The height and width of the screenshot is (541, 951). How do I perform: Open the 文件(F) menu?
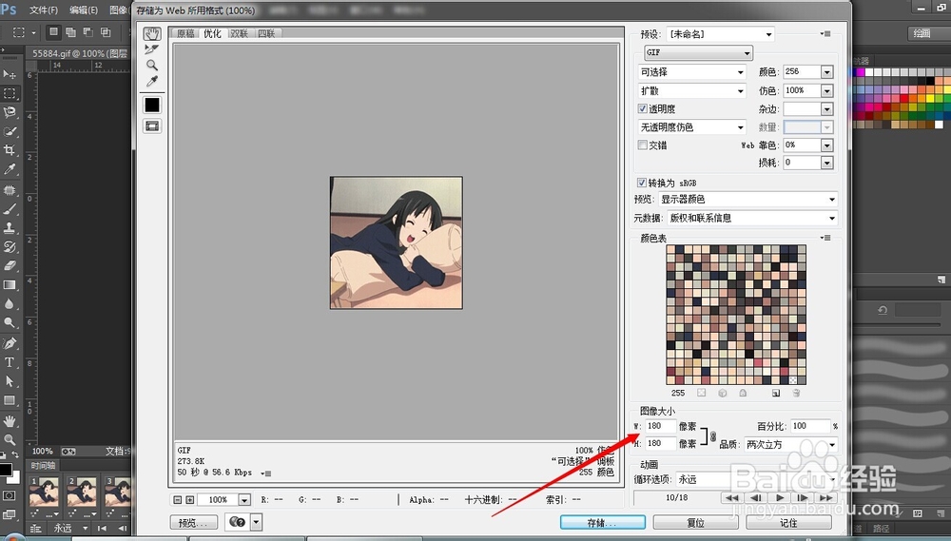point(43,10)
